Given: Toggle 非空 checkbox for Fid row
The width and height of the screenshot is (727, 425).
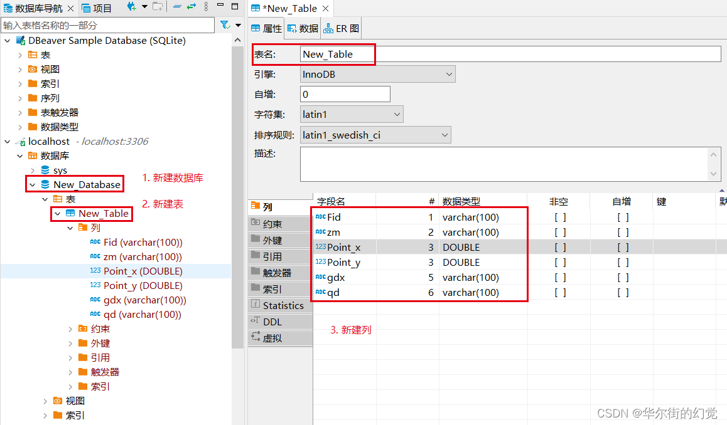Looking at the screenshot, I should point(560,217).
